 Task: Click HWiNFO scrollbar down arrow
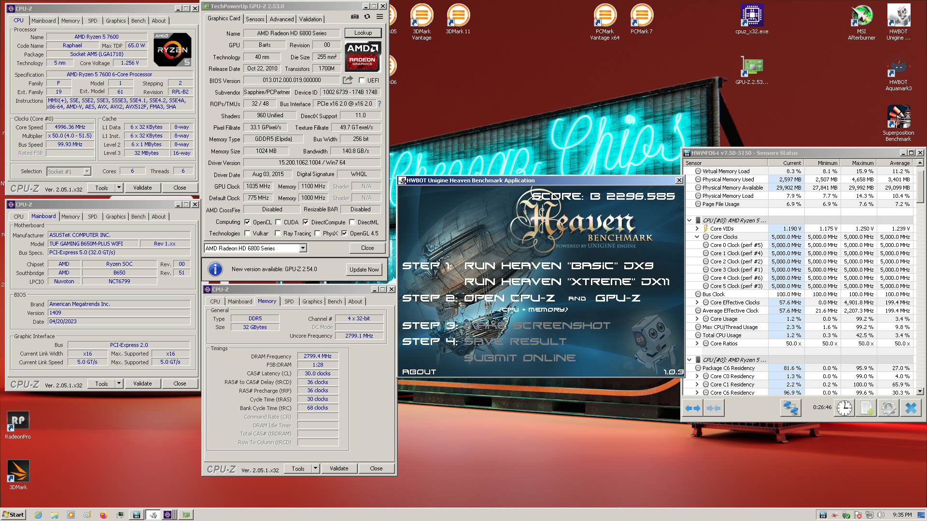click(920, 392)
